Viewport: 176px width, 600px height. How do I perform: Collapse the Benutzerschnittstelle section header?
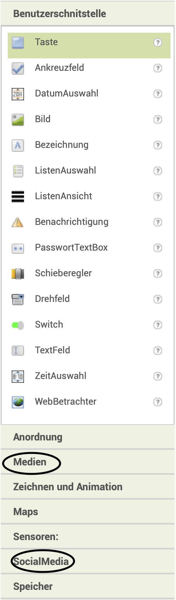tap(88, 14)
